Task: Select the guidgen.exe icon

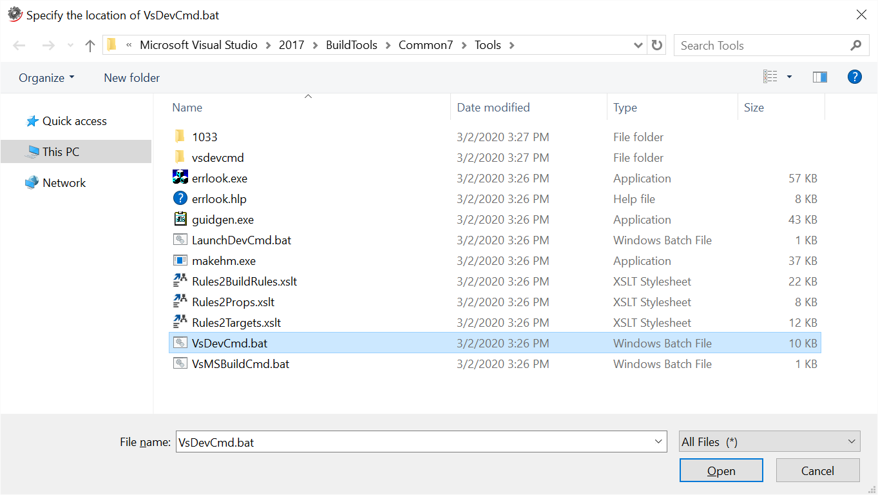Action: (180, 218)
